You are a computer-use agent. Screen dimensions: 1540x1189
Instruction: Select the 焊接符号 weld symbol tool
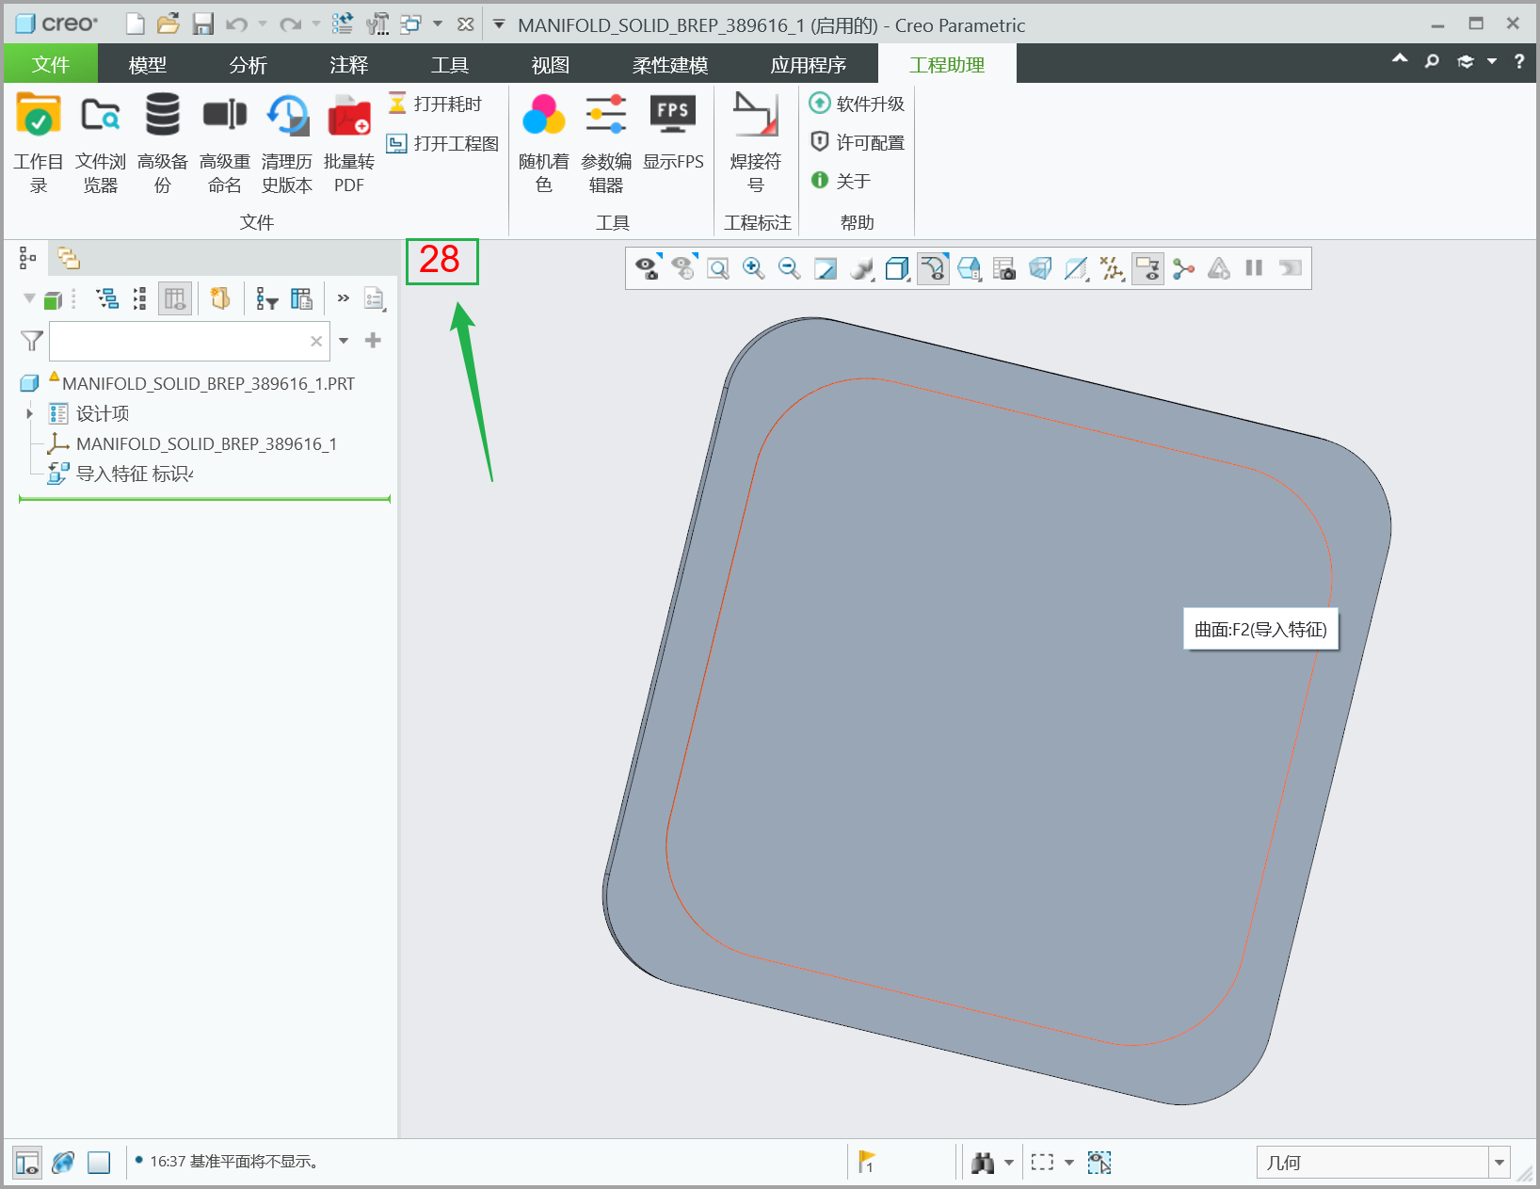point(755,116)
